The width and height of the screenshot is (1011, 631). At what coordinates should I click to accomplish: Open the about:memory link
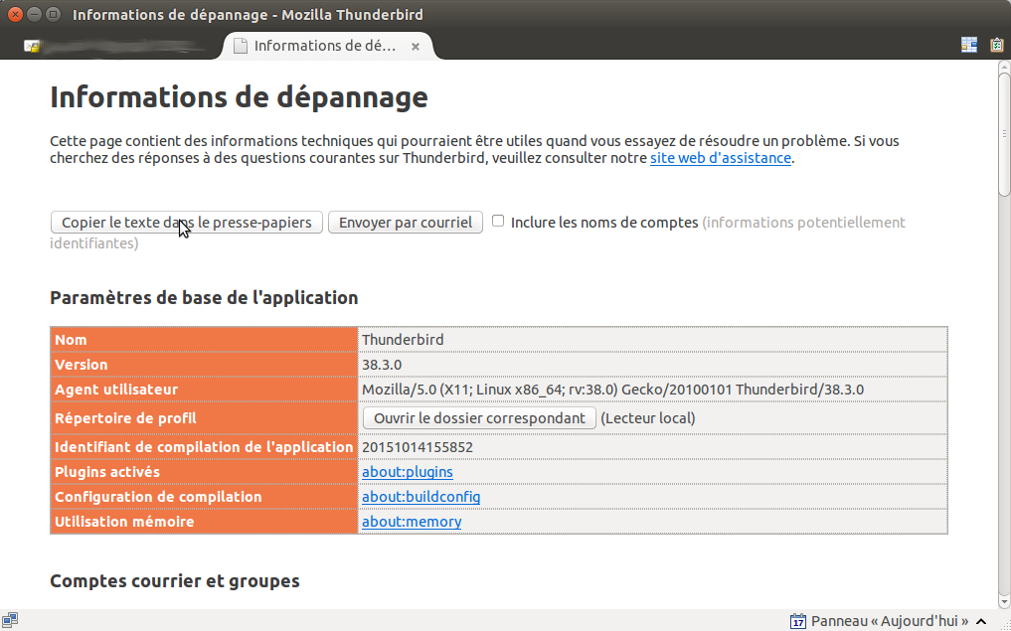[412, 522]
